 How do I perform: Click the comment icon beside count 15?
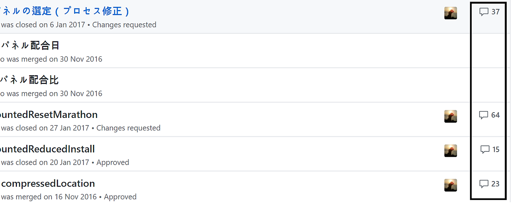point(485,150)
